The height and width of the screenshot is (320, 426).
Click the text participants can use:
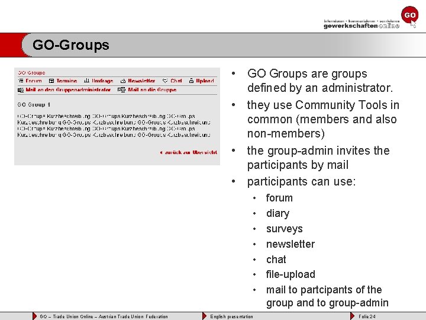pos(301,181)
